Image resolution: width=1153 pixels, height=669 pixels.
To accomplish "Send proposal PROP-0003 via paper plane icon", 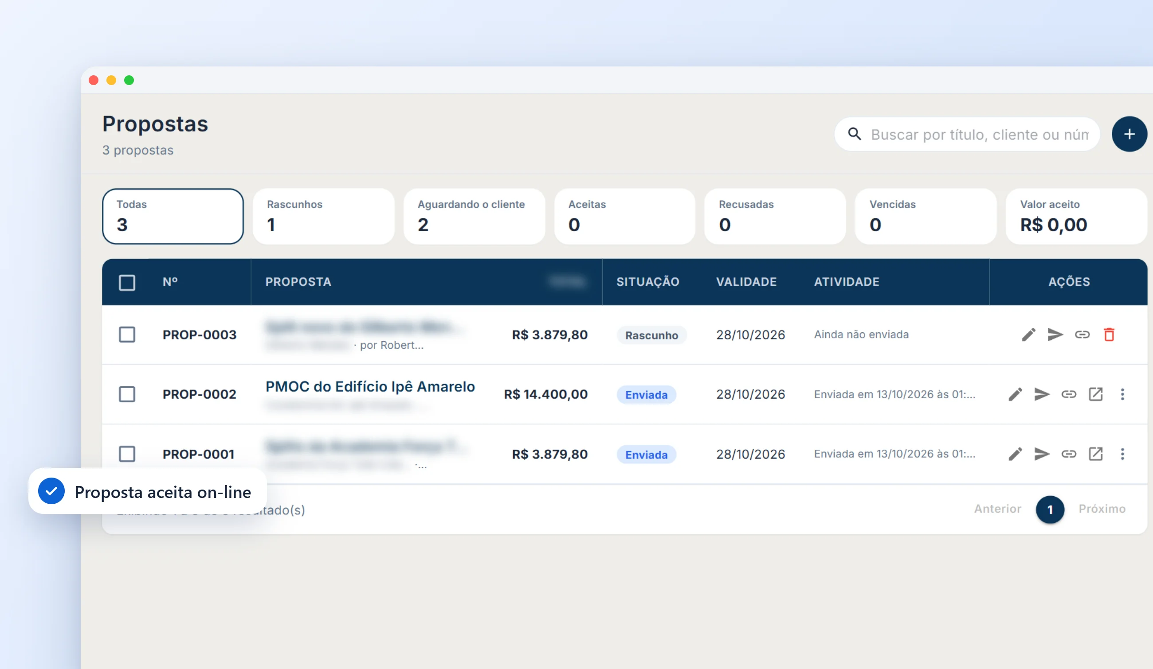I will click(x=1055, y=334).
